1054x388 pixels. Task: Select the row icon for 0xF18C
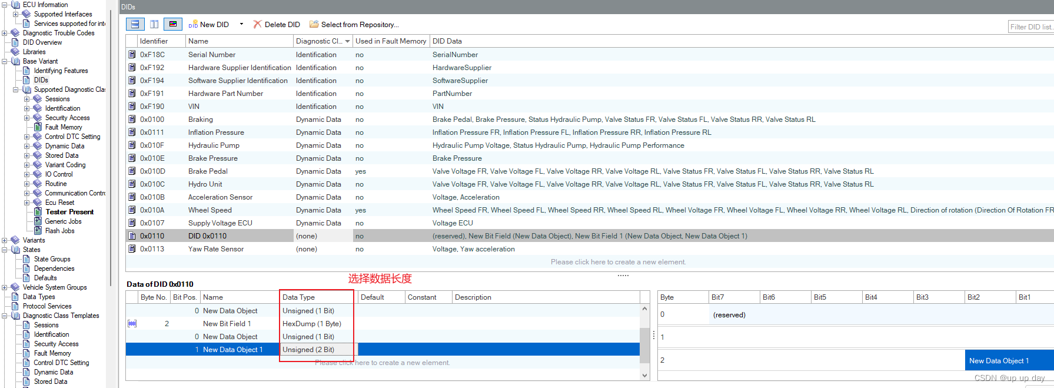coord(132,54)
